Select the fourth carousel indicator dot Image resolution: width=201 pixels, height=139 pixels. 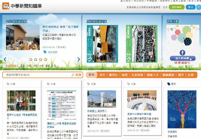point(45,60)
